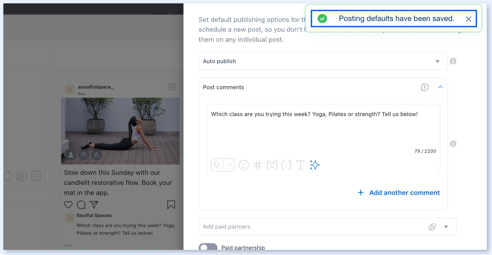Click the 'Post comments' heading text
Screen dimensions: 492x255
coord(224,87)
